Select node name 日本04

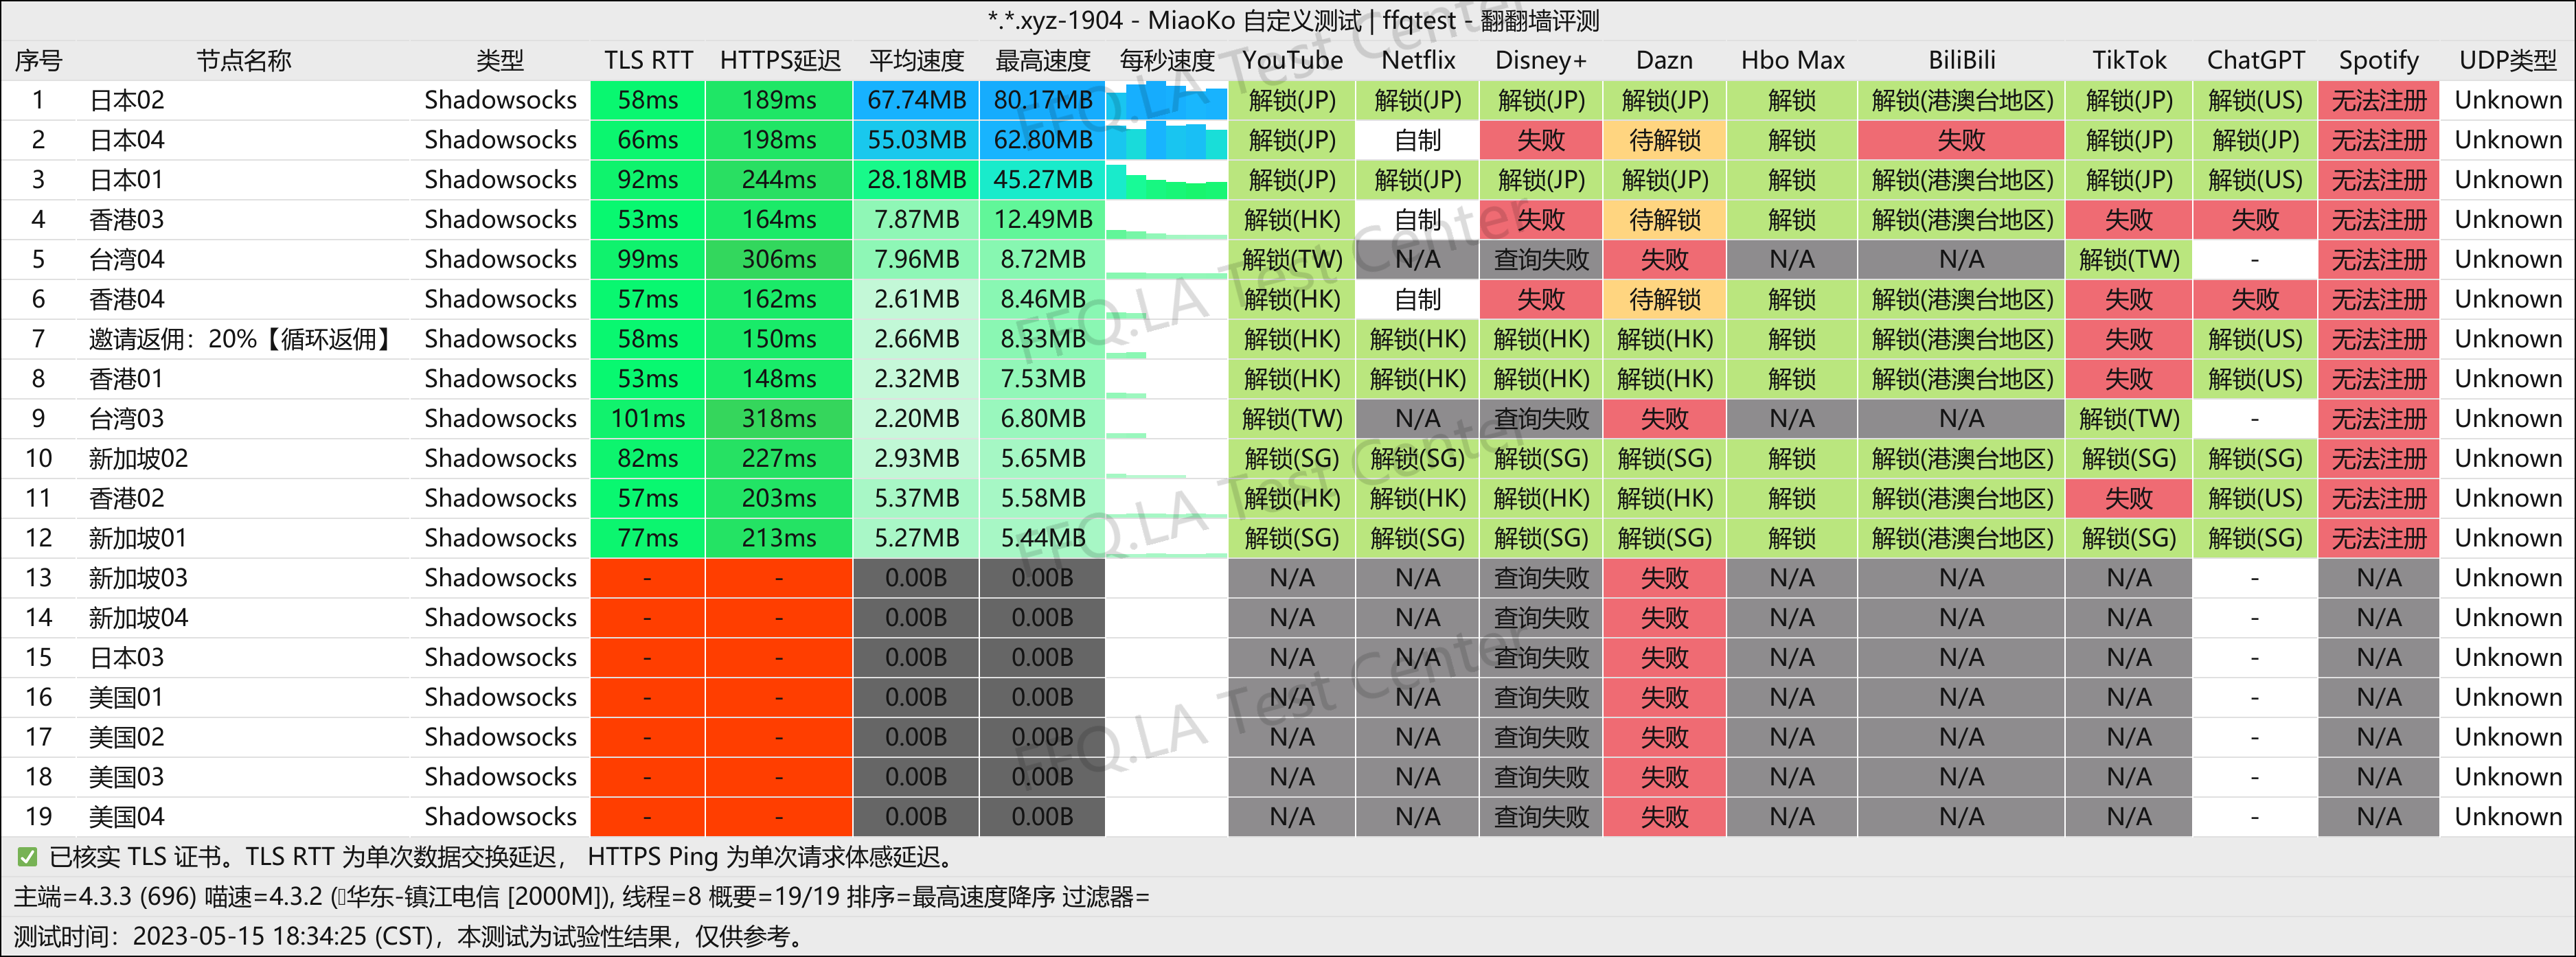point(126,140)
